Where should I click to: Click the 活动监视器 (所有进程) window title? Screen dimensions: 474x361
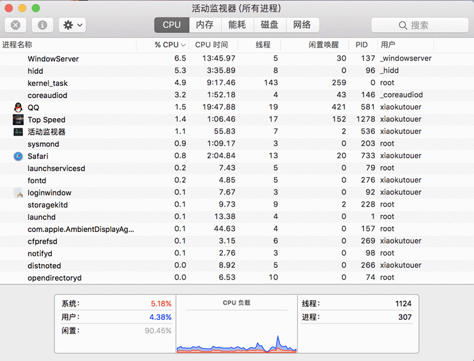236,8
